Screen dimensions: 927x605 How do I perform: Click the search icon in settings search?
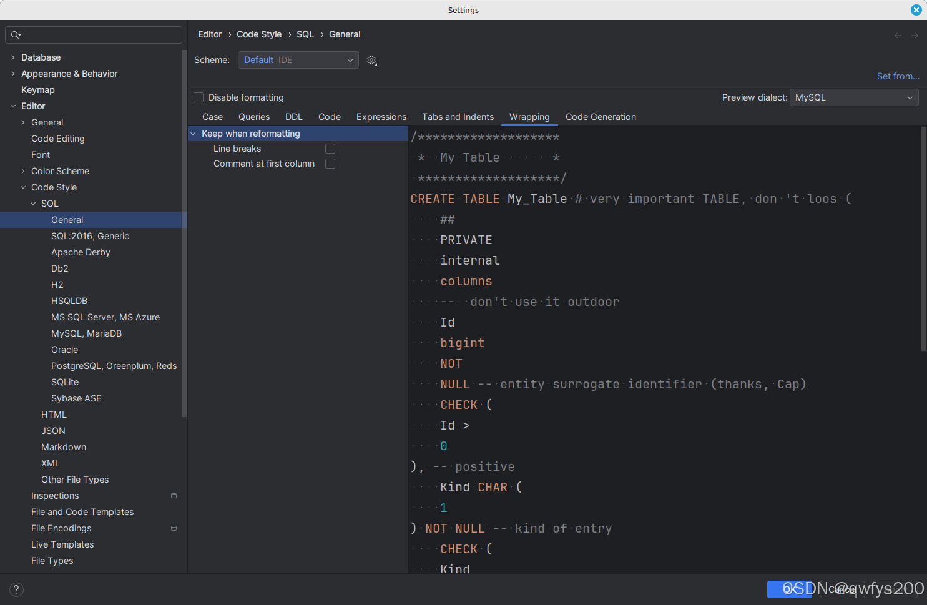(x=16, y=35)
